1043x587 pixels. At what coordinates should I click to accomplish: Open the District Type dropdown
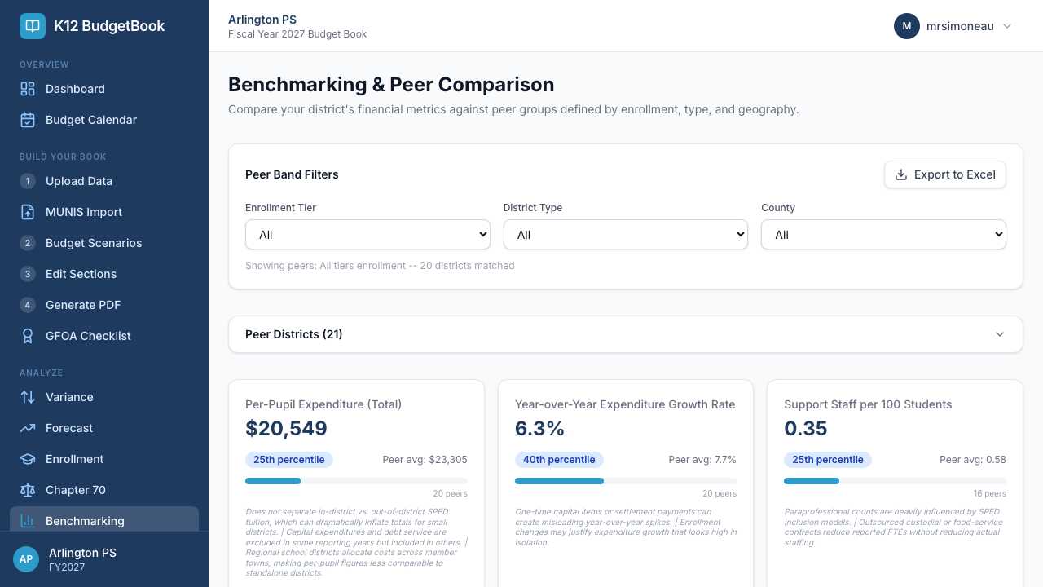(x=625, y=235)
